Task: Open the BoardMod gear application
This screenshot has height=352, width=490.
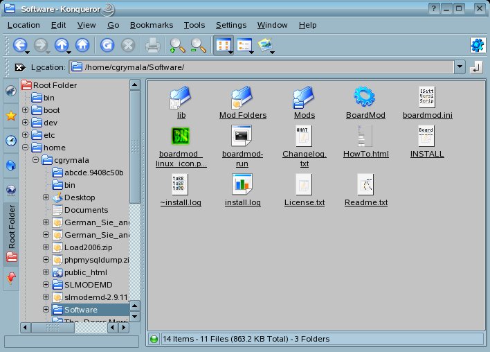Action: tap(365, 103)
